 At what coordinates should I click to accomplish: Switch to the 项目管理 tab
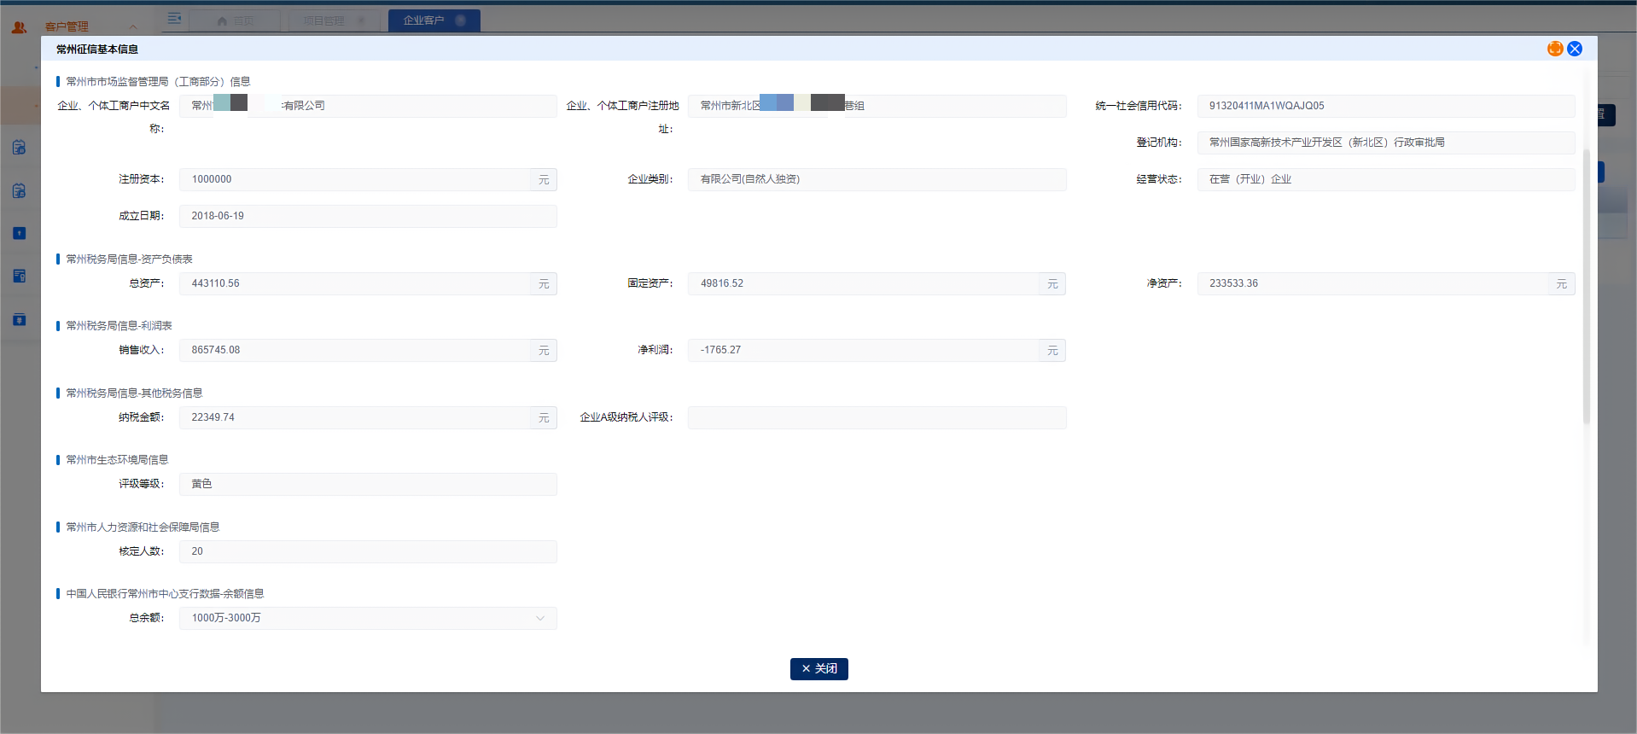point(324,20)
